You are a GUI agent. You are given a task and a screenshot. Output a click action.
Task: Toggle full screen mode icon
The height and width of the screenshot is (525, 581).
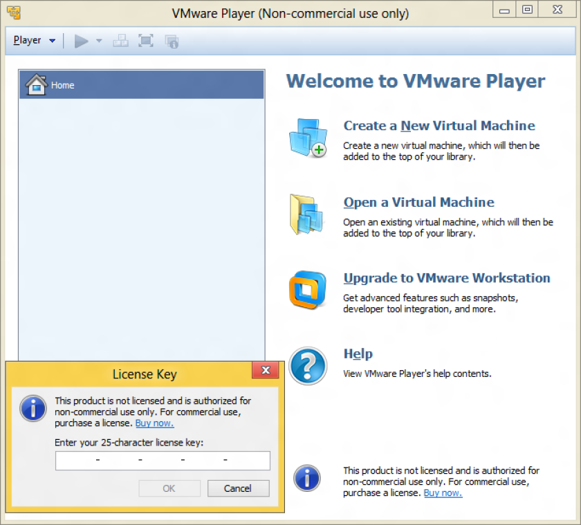point(146,41)
